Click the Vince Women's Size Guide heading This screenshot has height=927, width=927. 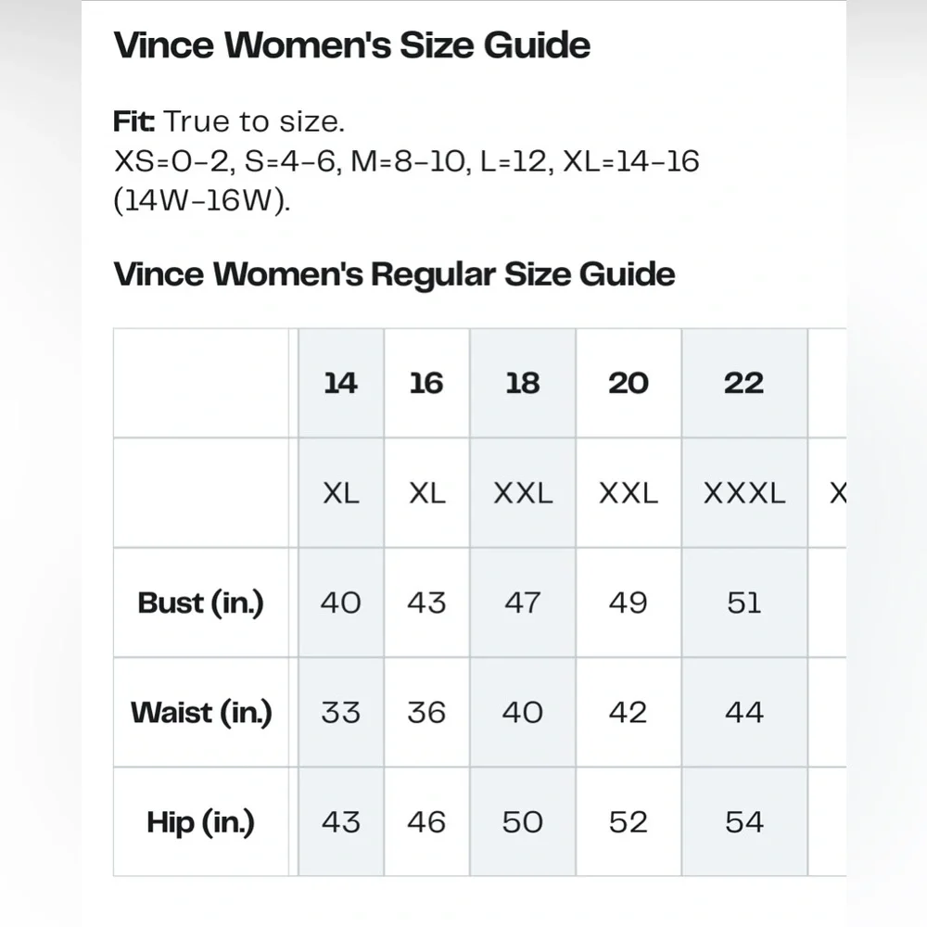(351, 45)
